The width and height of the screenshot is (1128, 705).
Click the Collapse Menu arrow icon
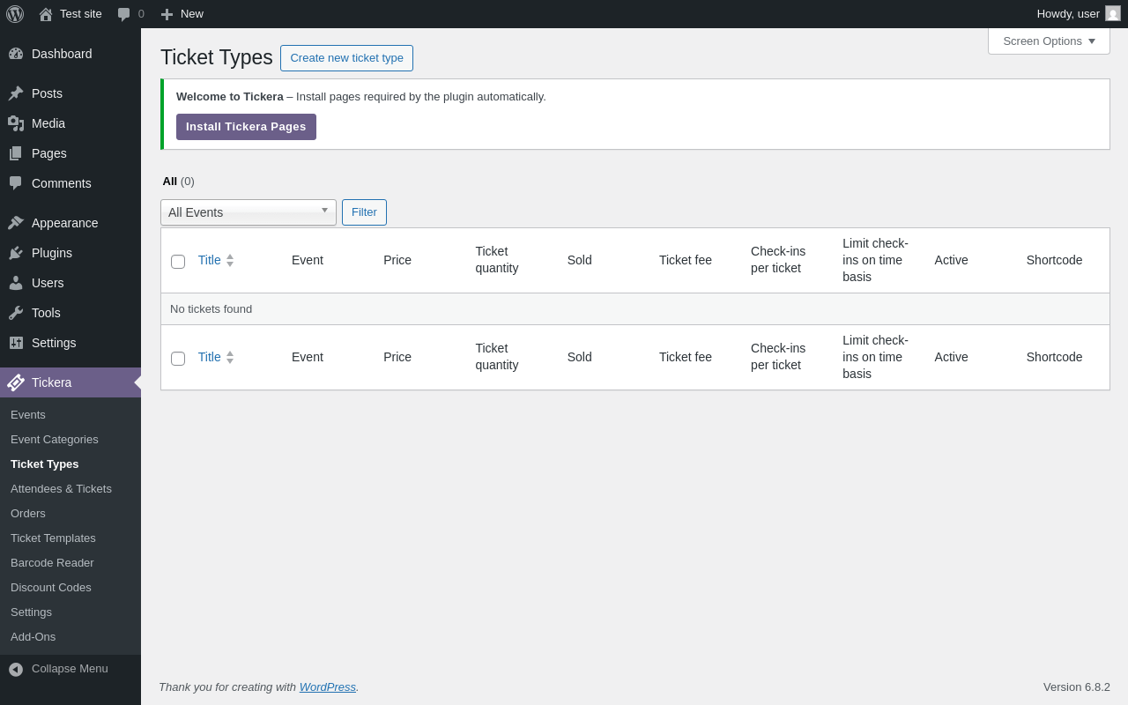click(16, 669)
